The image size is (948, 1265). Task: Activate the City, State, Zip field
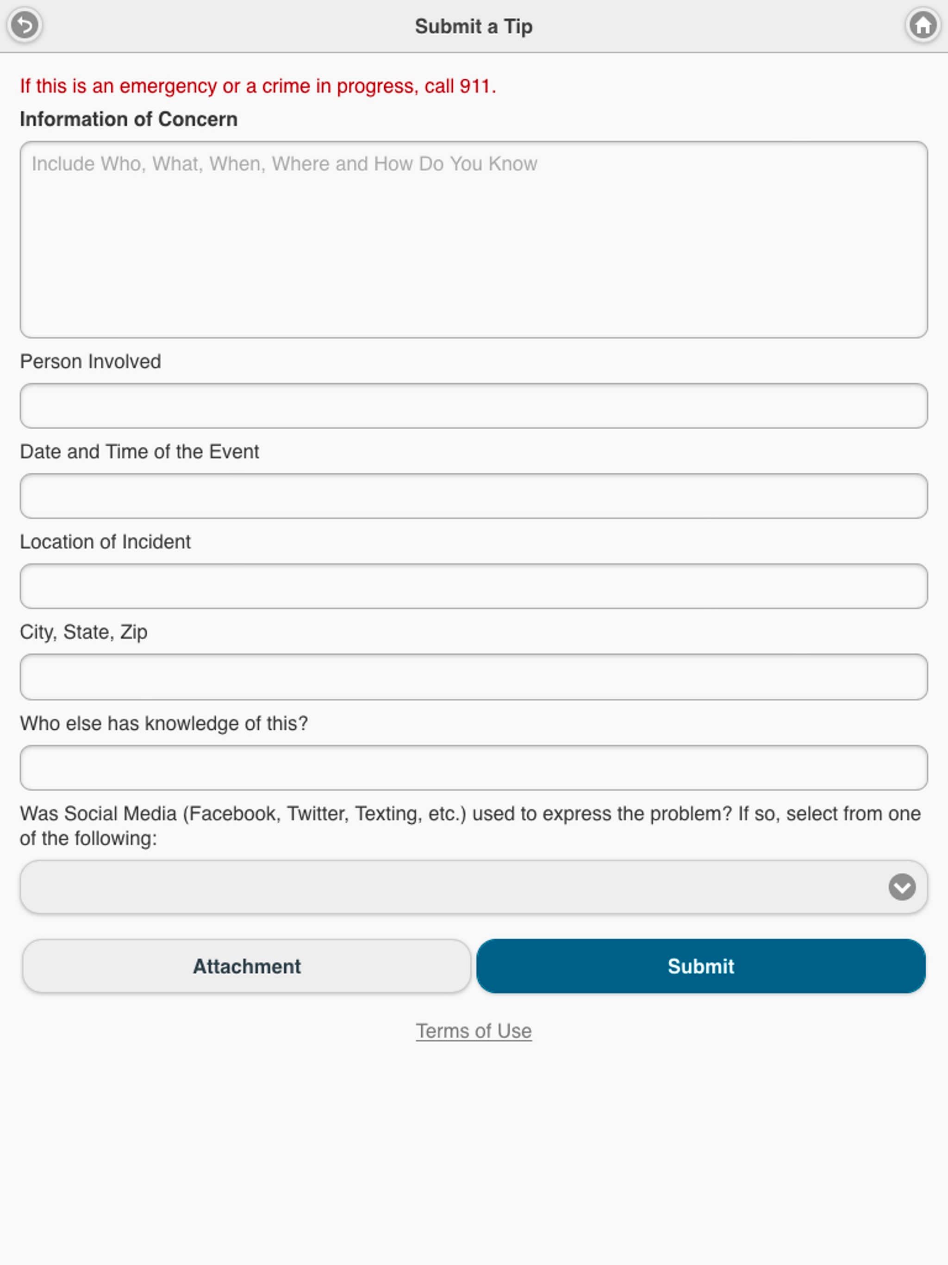point(474,677)
